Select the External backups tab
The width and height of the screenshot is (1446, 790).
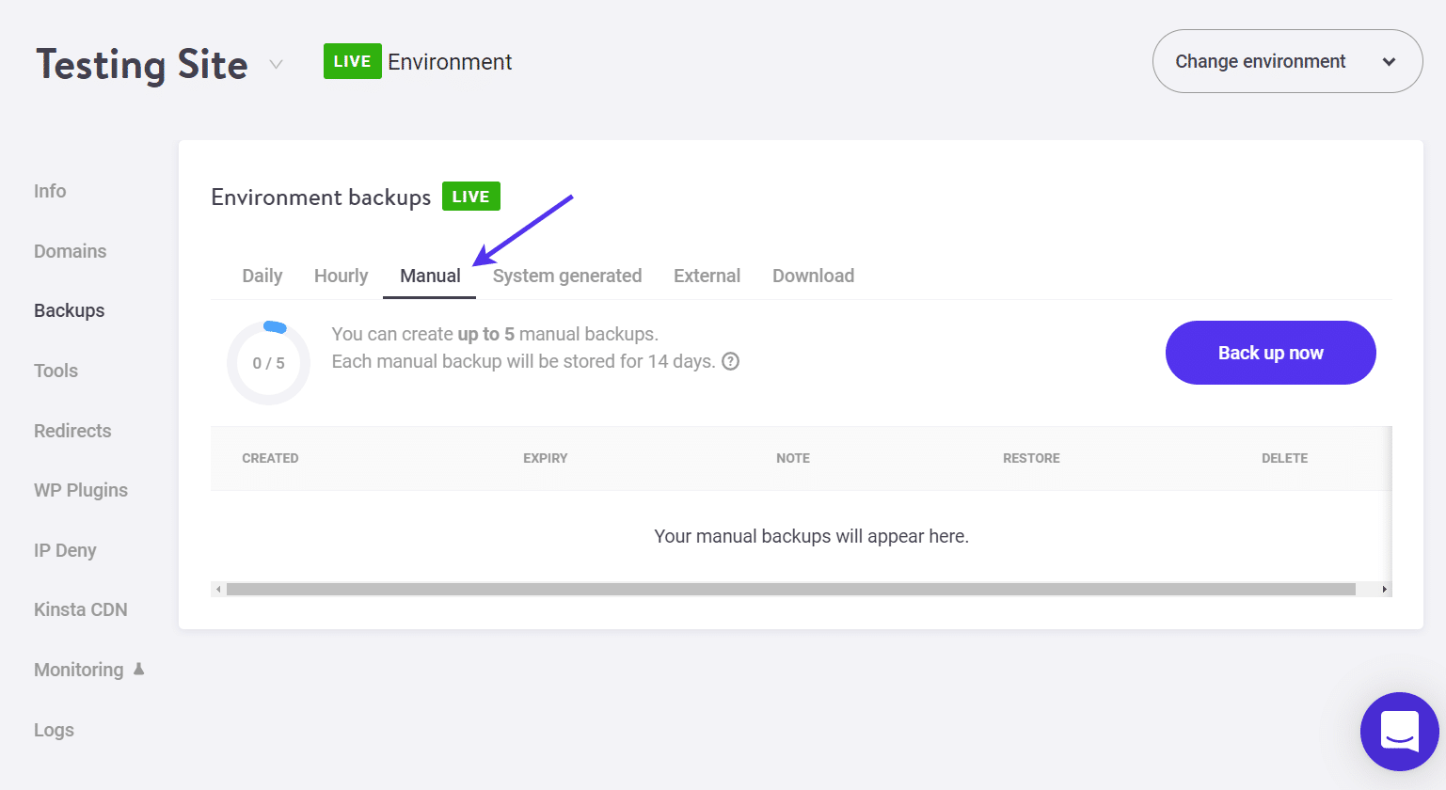pyautogui.click(x=707, y=276)
